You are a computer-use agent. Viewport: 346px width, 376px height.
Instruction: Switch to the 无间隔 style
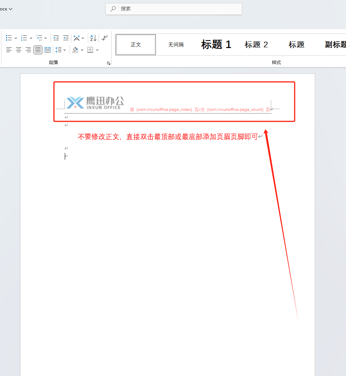pos(175,44)
